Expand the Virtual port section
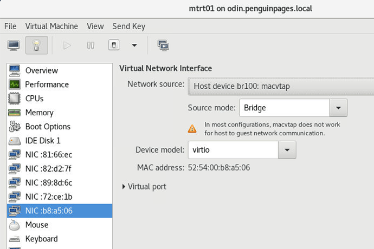The height and width of the screenshot is (249, 374). [144, 187]
